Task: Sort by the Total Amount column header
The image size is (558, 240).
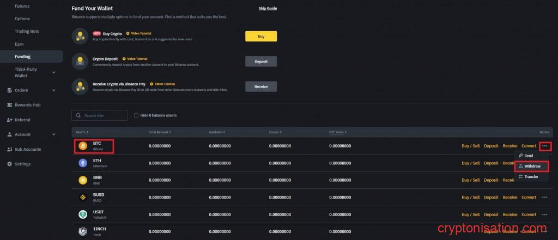Action: click(160, 132)
